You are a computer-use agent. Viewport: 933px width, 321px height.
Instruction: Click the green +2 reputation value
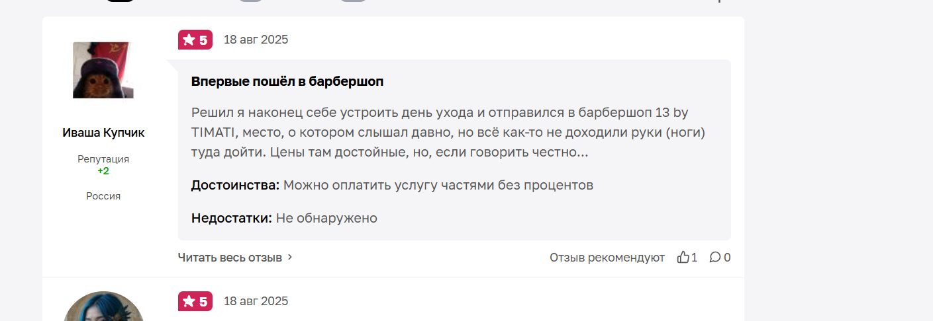[103, 171]
